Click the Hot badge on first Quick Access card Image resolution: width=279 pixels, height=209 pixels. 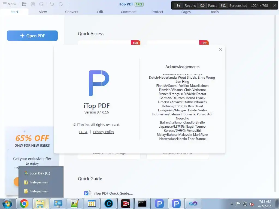(136, 43)
